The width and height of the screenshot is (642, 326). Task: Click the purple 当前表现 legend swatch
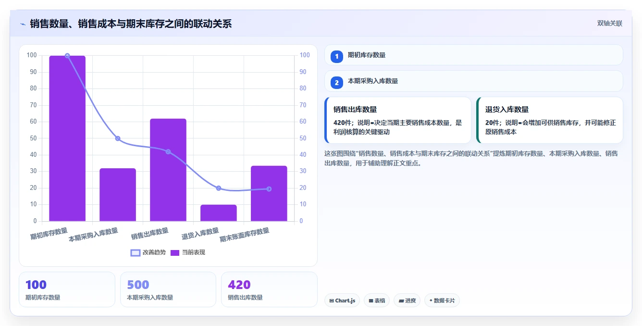pyautogui.click(x=175, y=252)
